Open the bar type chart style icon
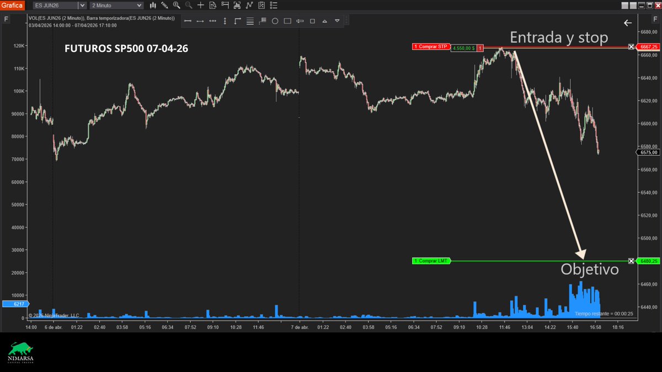662x372 pixels. coord(153,6)
